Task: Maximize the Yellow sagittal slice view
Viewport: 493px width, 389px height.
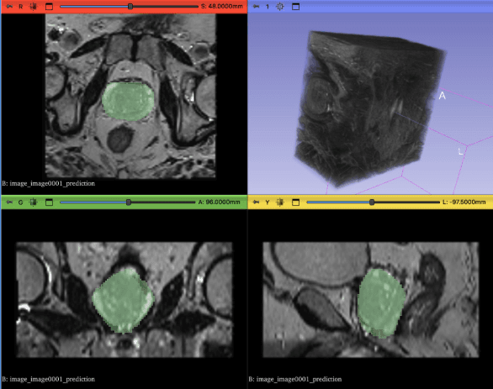Action: pyautogui.click(x=295, y=202)
